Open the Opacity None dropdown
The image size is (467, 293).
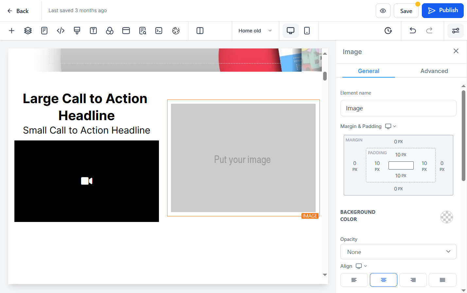click(398, 252)
